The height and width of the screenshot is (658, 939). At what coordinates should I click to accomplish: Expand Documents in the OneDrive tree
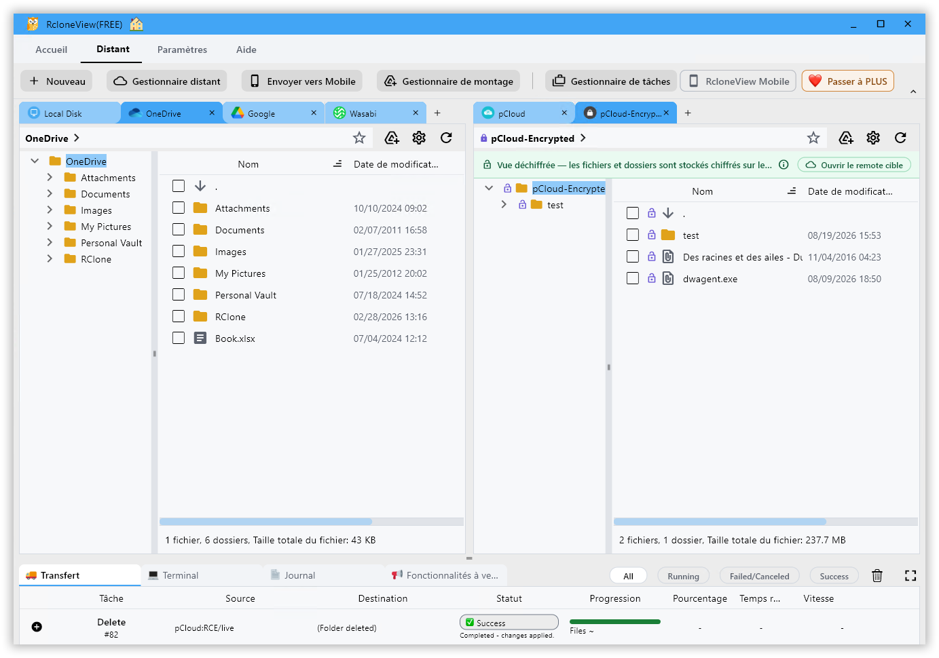[x=50, y=193]
